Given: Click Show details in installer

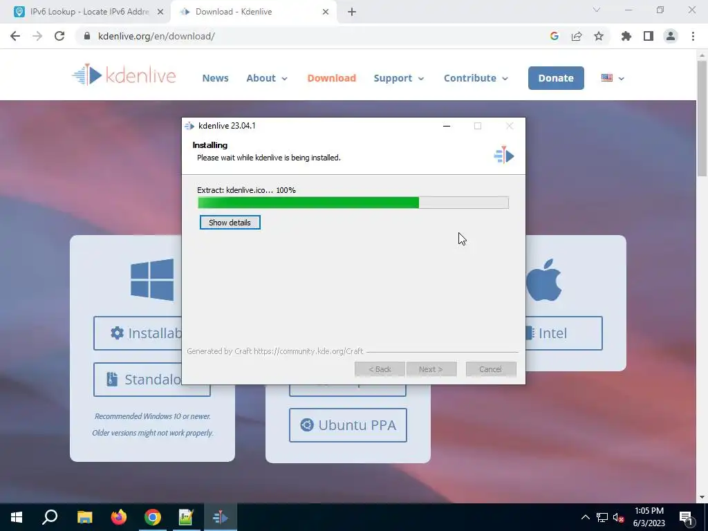Looking at the screenshot, I should (230, 223).
